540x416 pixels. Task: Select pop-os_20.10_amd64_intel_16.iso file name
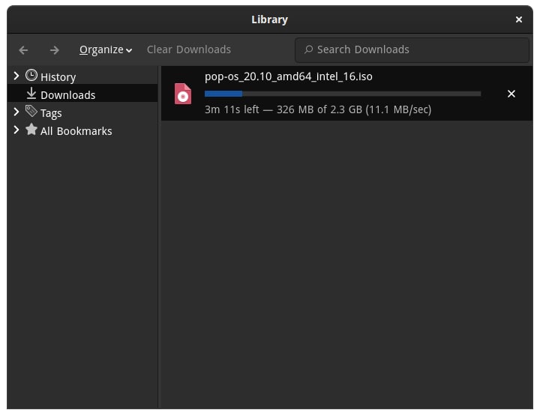click(x=289, y=76)
